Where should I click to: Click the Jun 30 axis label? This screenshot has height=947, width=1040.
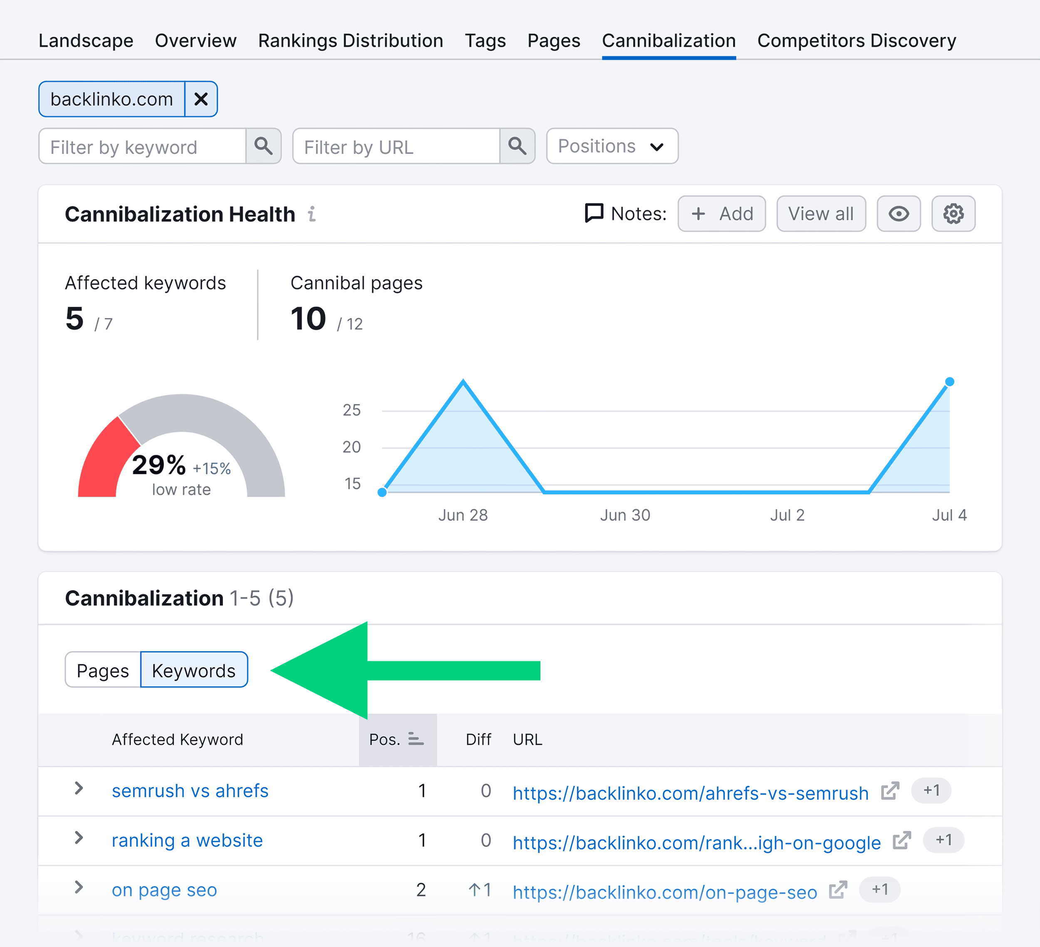[625, 515]
